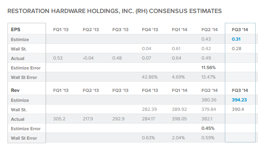The width and height of the screenshot is (258, 144).
Task: Click Wall St. EPS estimate 0.28 for FQ3 '14
Action: coord(236,49)
